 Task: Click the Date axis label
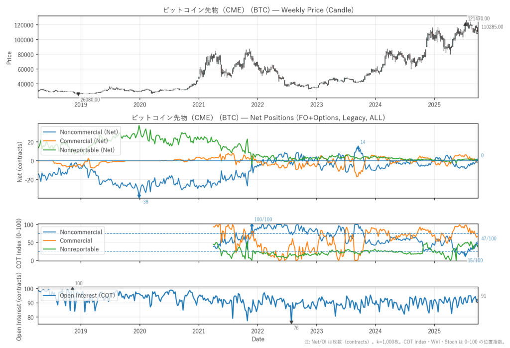click(258, 339)
